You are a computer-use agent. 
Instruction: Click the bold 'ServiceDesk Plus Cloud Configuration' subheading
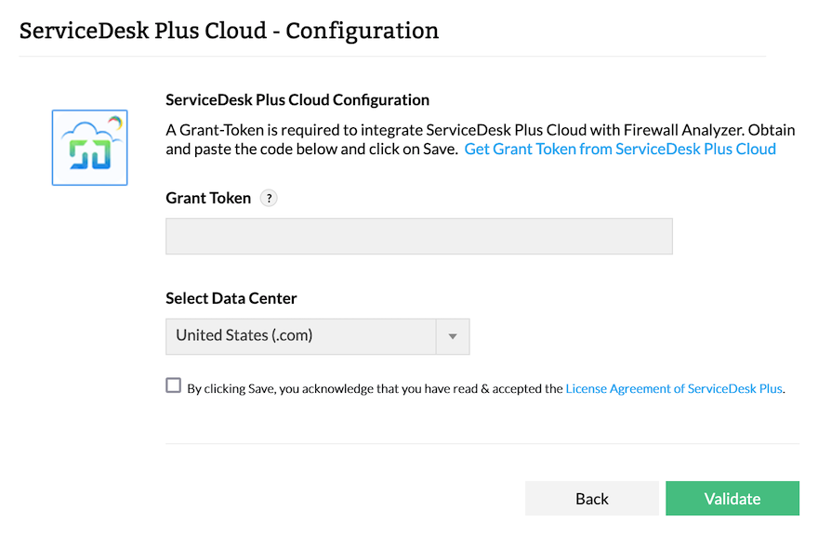(x=297, y=99)
